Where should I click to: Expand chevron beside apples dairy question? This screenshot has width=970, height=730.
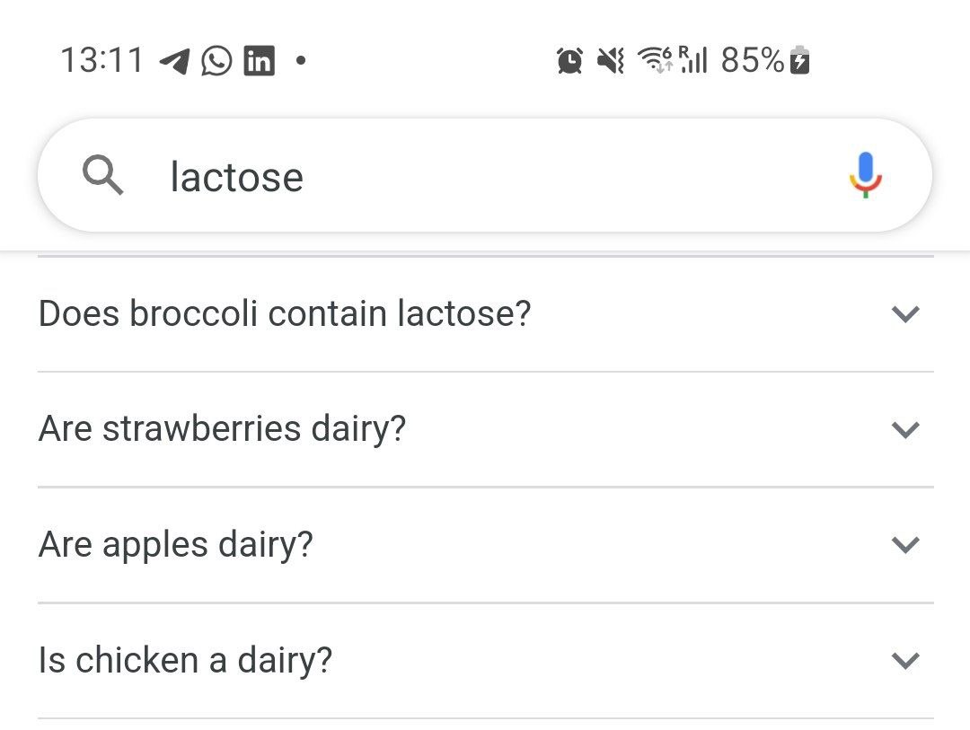[x=905, y=544]
